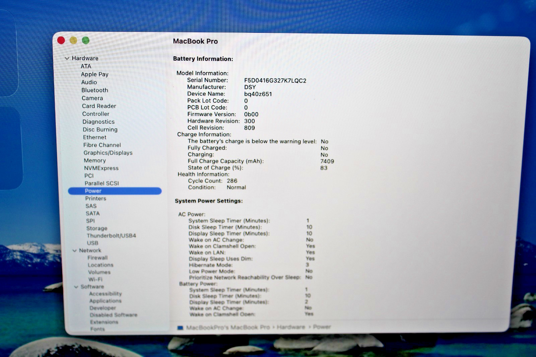Open Printers information
The width and height of the screenshot is (536, 357).
coord(95,198)
